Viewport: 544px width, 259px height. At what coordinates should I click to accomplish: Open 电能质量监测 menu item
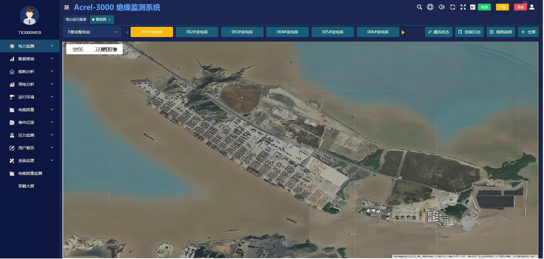tap(30, 174)
